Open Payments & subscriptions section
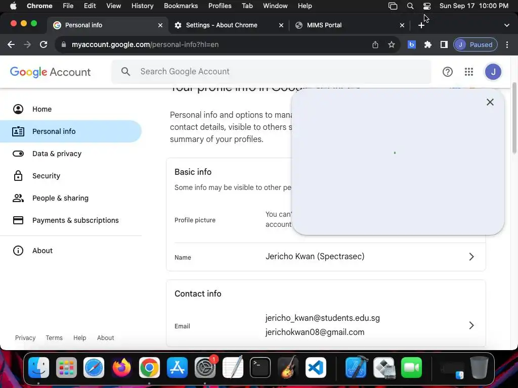This screenshot has width=518, height=388. tap(71, 220)
